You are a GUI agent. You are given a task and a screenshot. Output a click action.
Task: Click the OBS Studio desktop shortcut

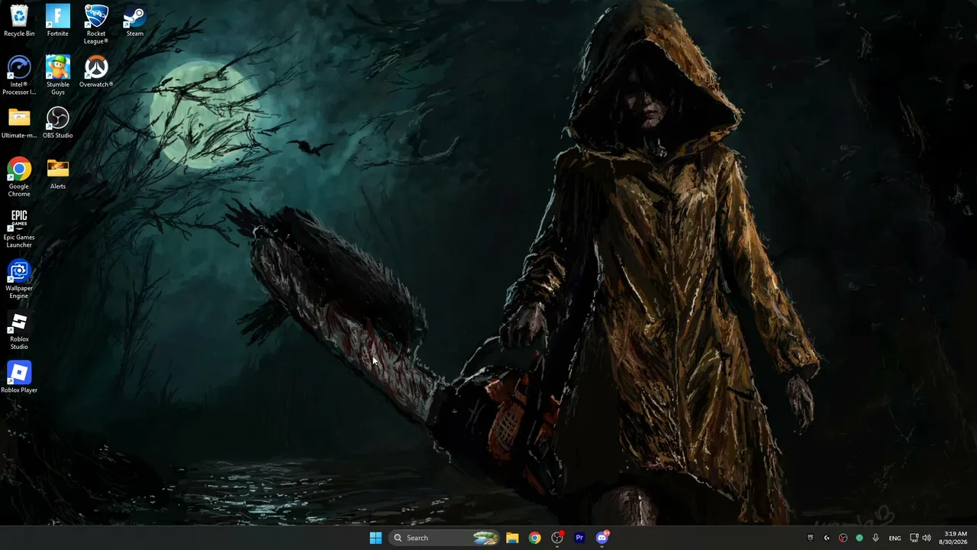(57, 123)
